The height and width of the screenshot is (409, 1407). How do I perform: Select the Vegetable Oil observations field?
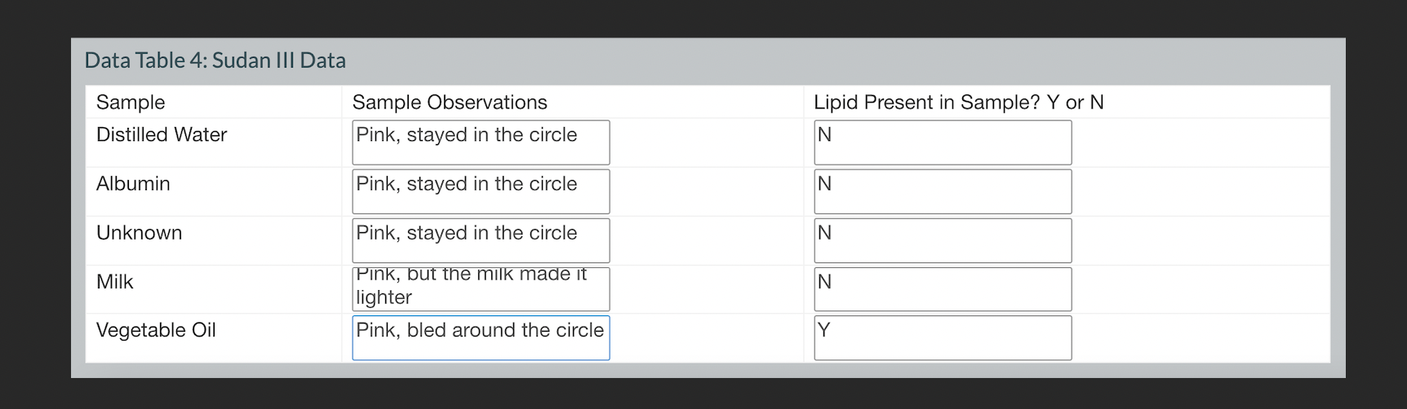coord(481,338)
